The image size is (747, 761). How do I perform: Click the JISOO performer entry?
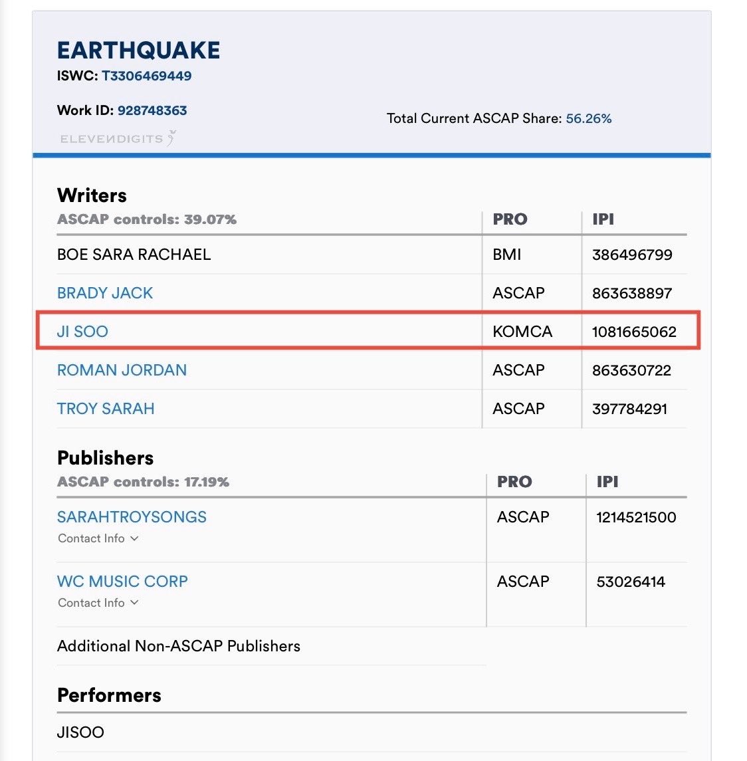(x=80, y=732)
